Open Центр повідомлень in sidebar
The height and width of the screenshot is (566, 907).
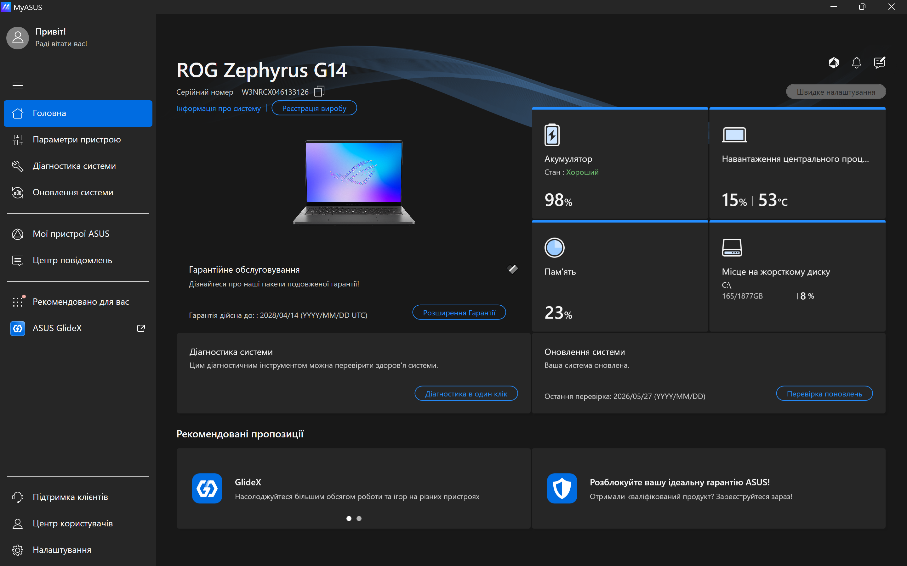(x=78, y=260)
